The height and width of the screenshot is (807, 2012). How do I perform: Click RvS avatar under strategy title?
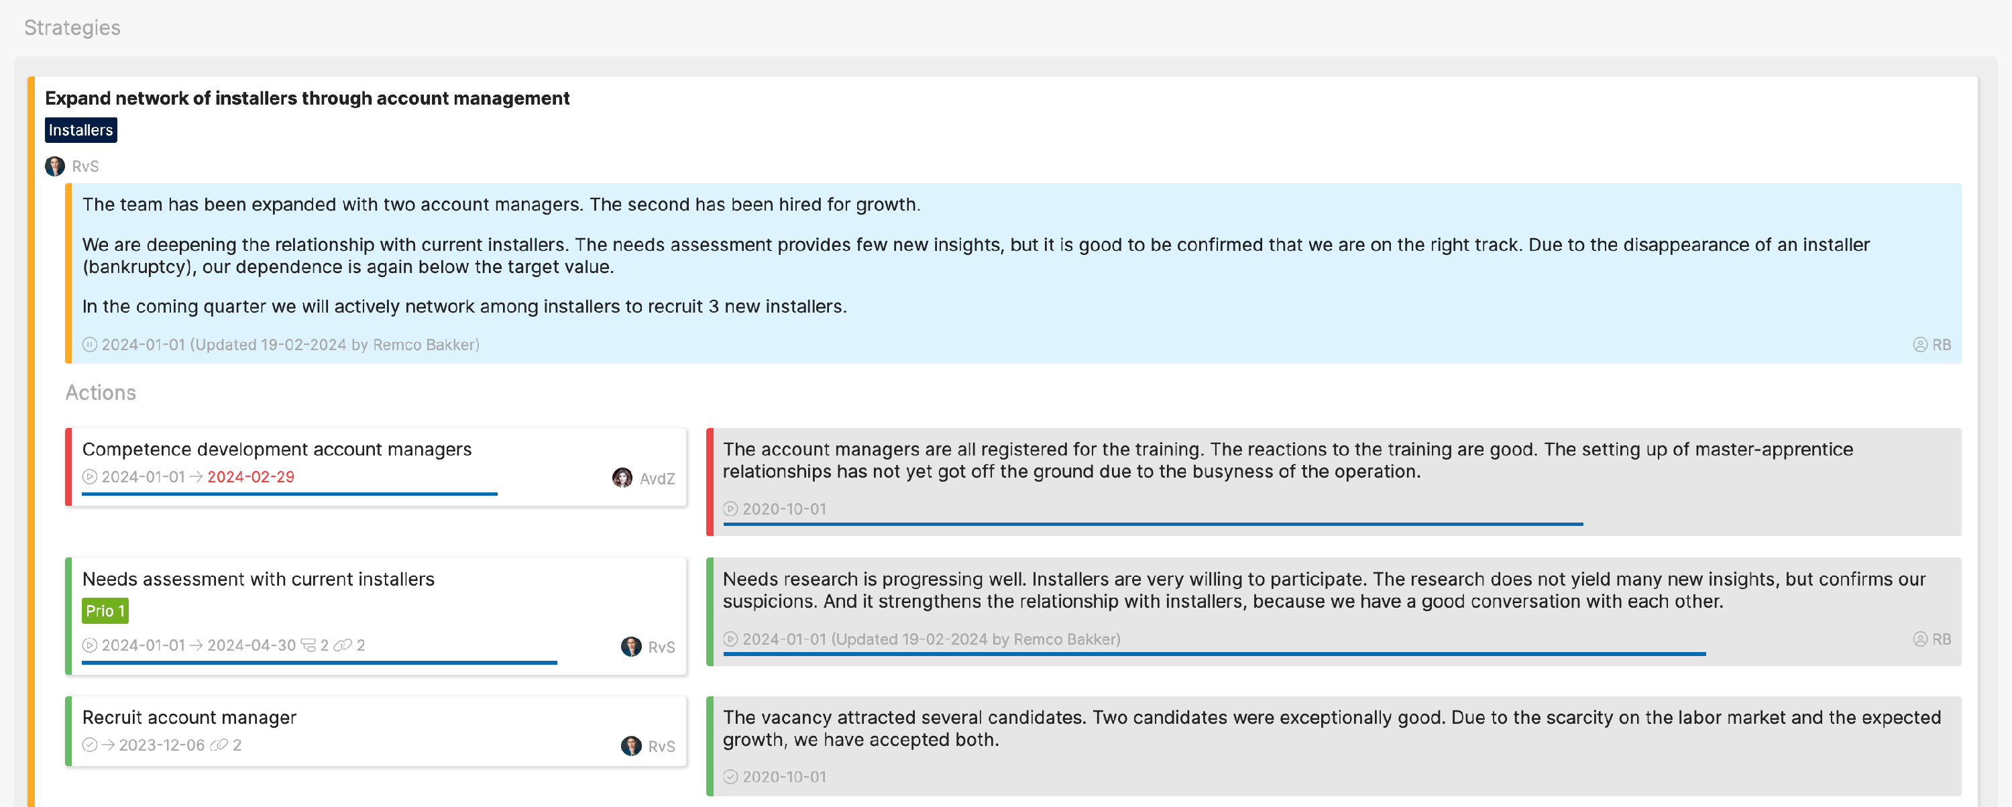pos(55,166)
